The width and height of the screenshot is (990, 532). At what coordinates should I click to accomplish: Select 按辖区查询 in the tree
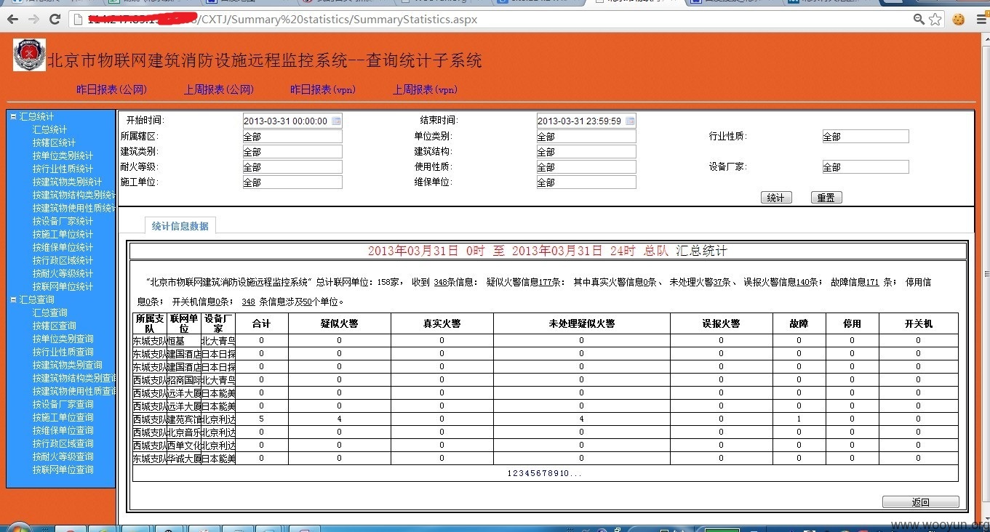point(54,326)
